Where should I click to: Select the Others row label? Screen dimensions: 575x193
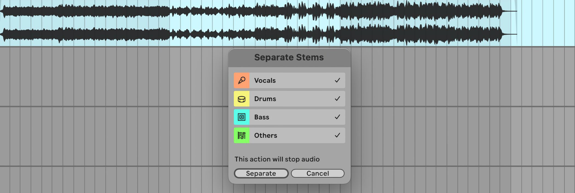[266, 135]
